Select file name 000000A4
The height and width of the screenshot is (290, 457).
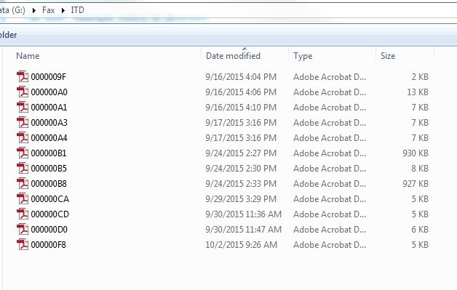click(49, 137)
